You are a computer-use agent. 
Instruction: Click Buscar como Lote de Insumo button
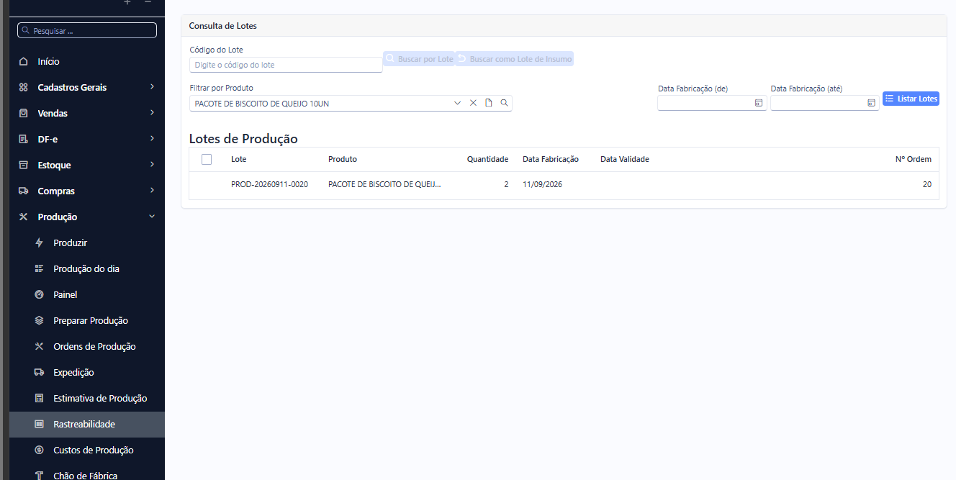(515, 59)
